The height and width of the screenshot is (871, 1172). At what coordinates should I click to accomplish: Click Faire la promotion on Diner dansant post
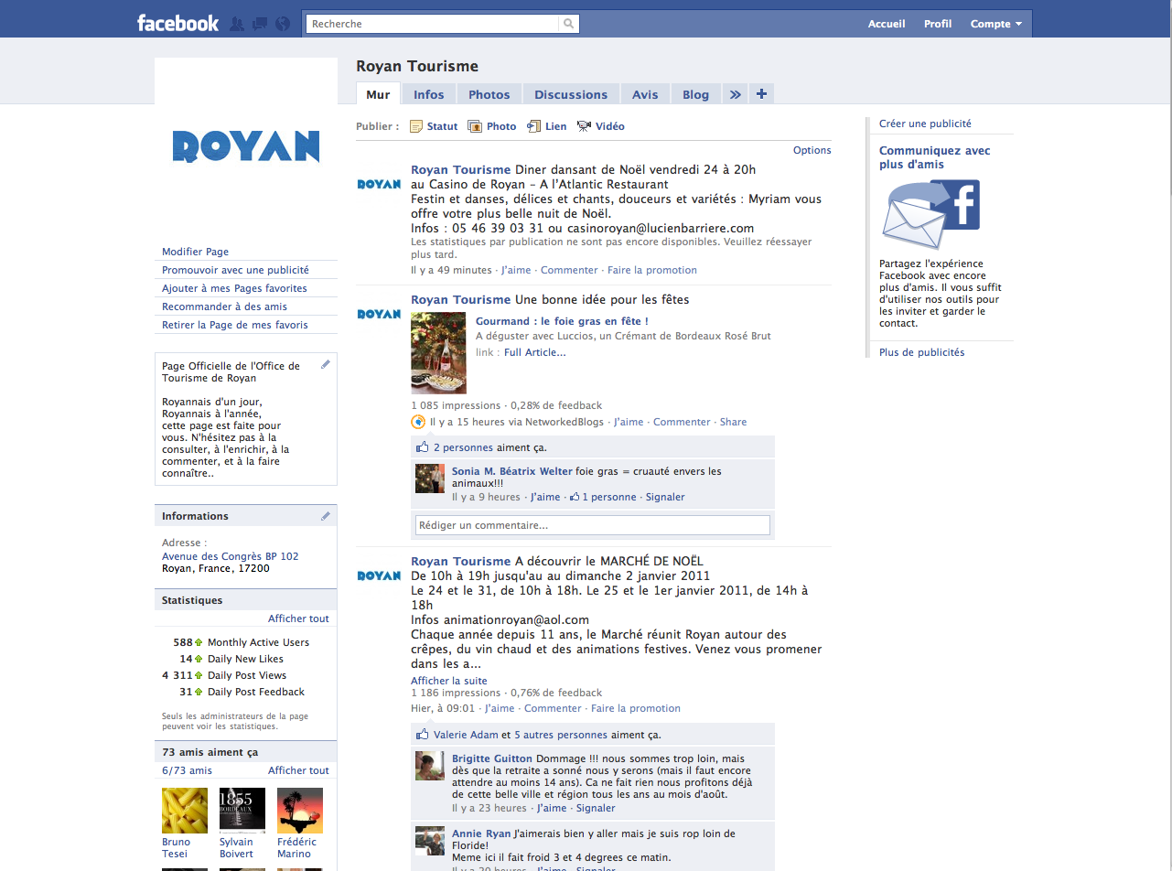652,270
